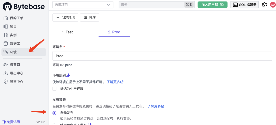
Task: Open settings via the gear icon
Action: tap(264, 5)
